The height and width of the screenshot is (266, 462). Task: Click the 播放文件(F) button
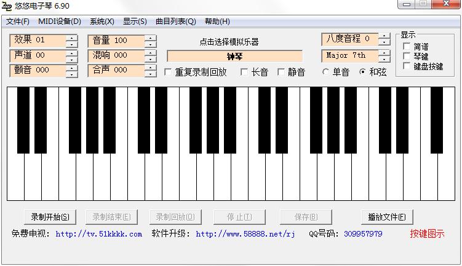click(x=387, y=217)
